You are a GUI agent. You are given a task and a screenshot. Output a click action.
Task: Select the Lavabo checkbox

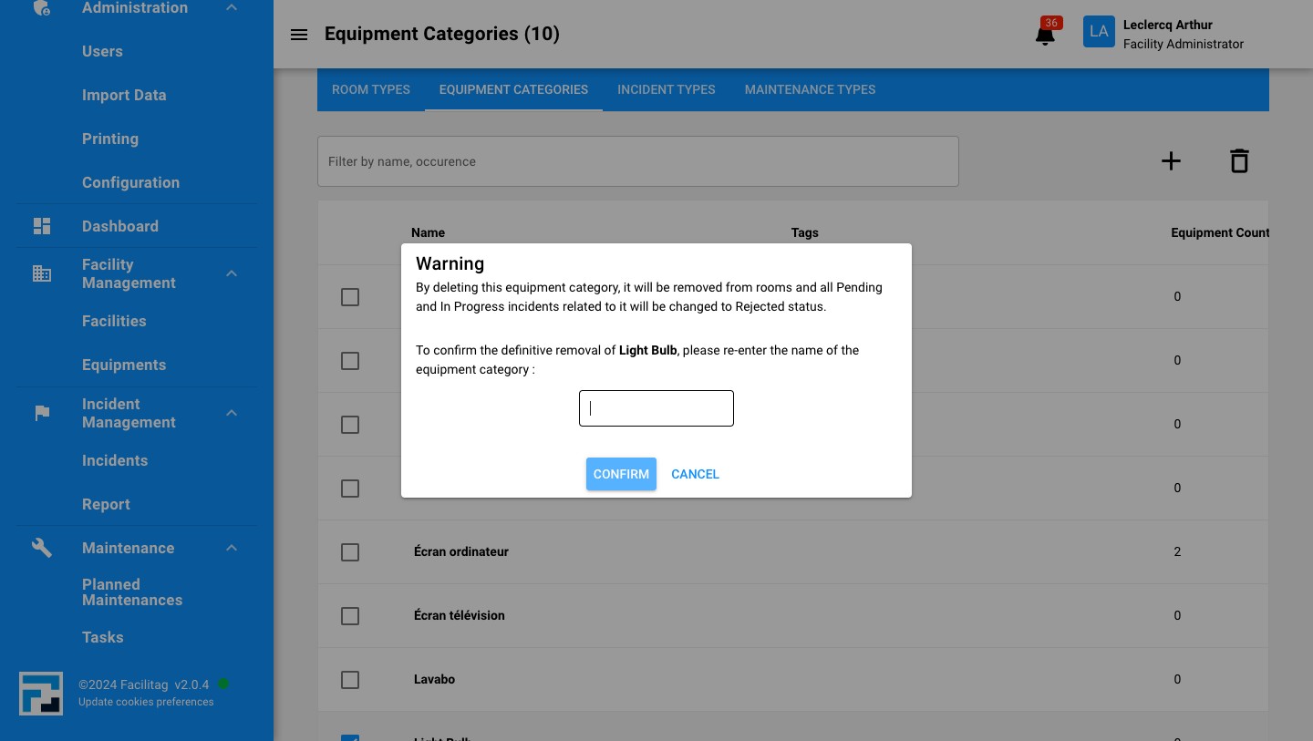350,680
